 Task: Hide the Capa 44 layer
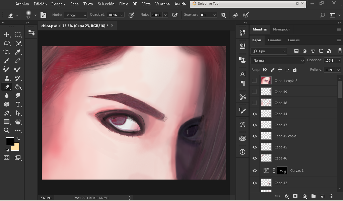255,114
